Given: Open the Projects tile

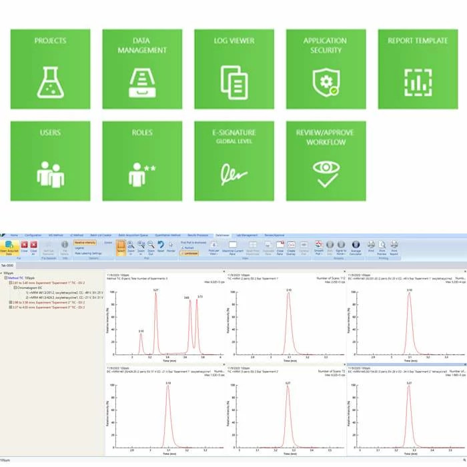Looking at the screenshot, I should coord(49,69).
